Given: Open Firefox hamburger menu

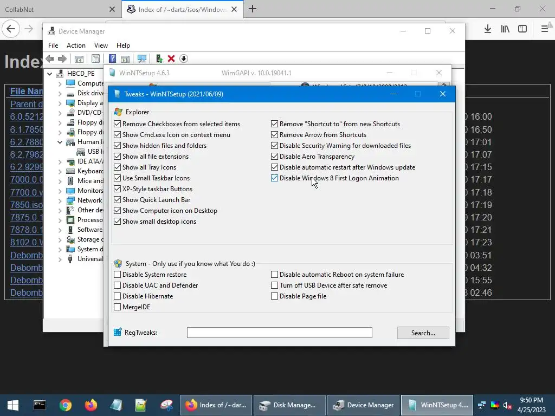Looking at the screenshot, I should click(x=545, y=29).
